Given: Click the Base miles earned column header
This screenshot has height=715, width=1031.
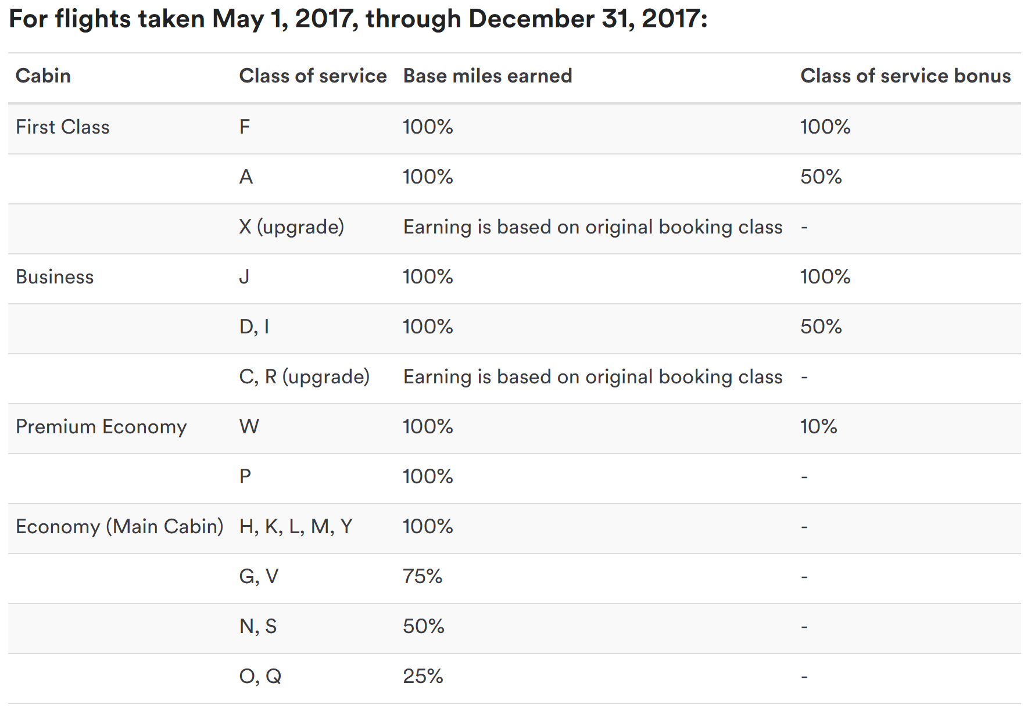Looking at the screenshot, I should pyautogui.click(x=488, y=76).
